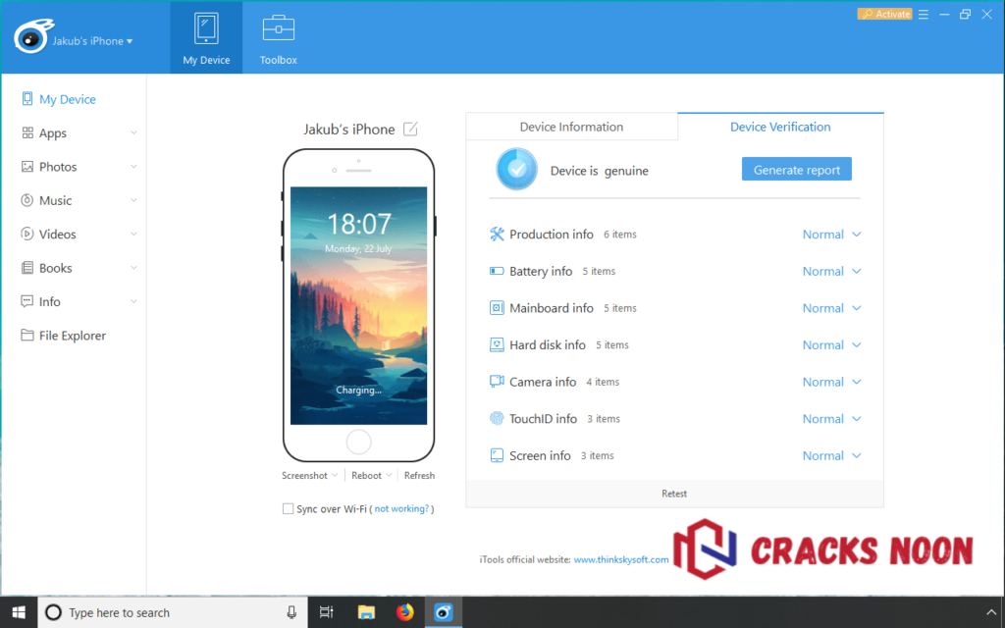Show hidden system tray icons
Screen dimensions: 1005x628
pyautogui.click(x=990, y=613)
